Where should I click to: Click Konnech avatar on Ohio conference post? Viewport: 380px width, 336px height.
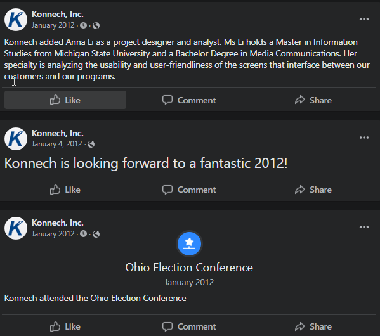[x=16, y=228]
